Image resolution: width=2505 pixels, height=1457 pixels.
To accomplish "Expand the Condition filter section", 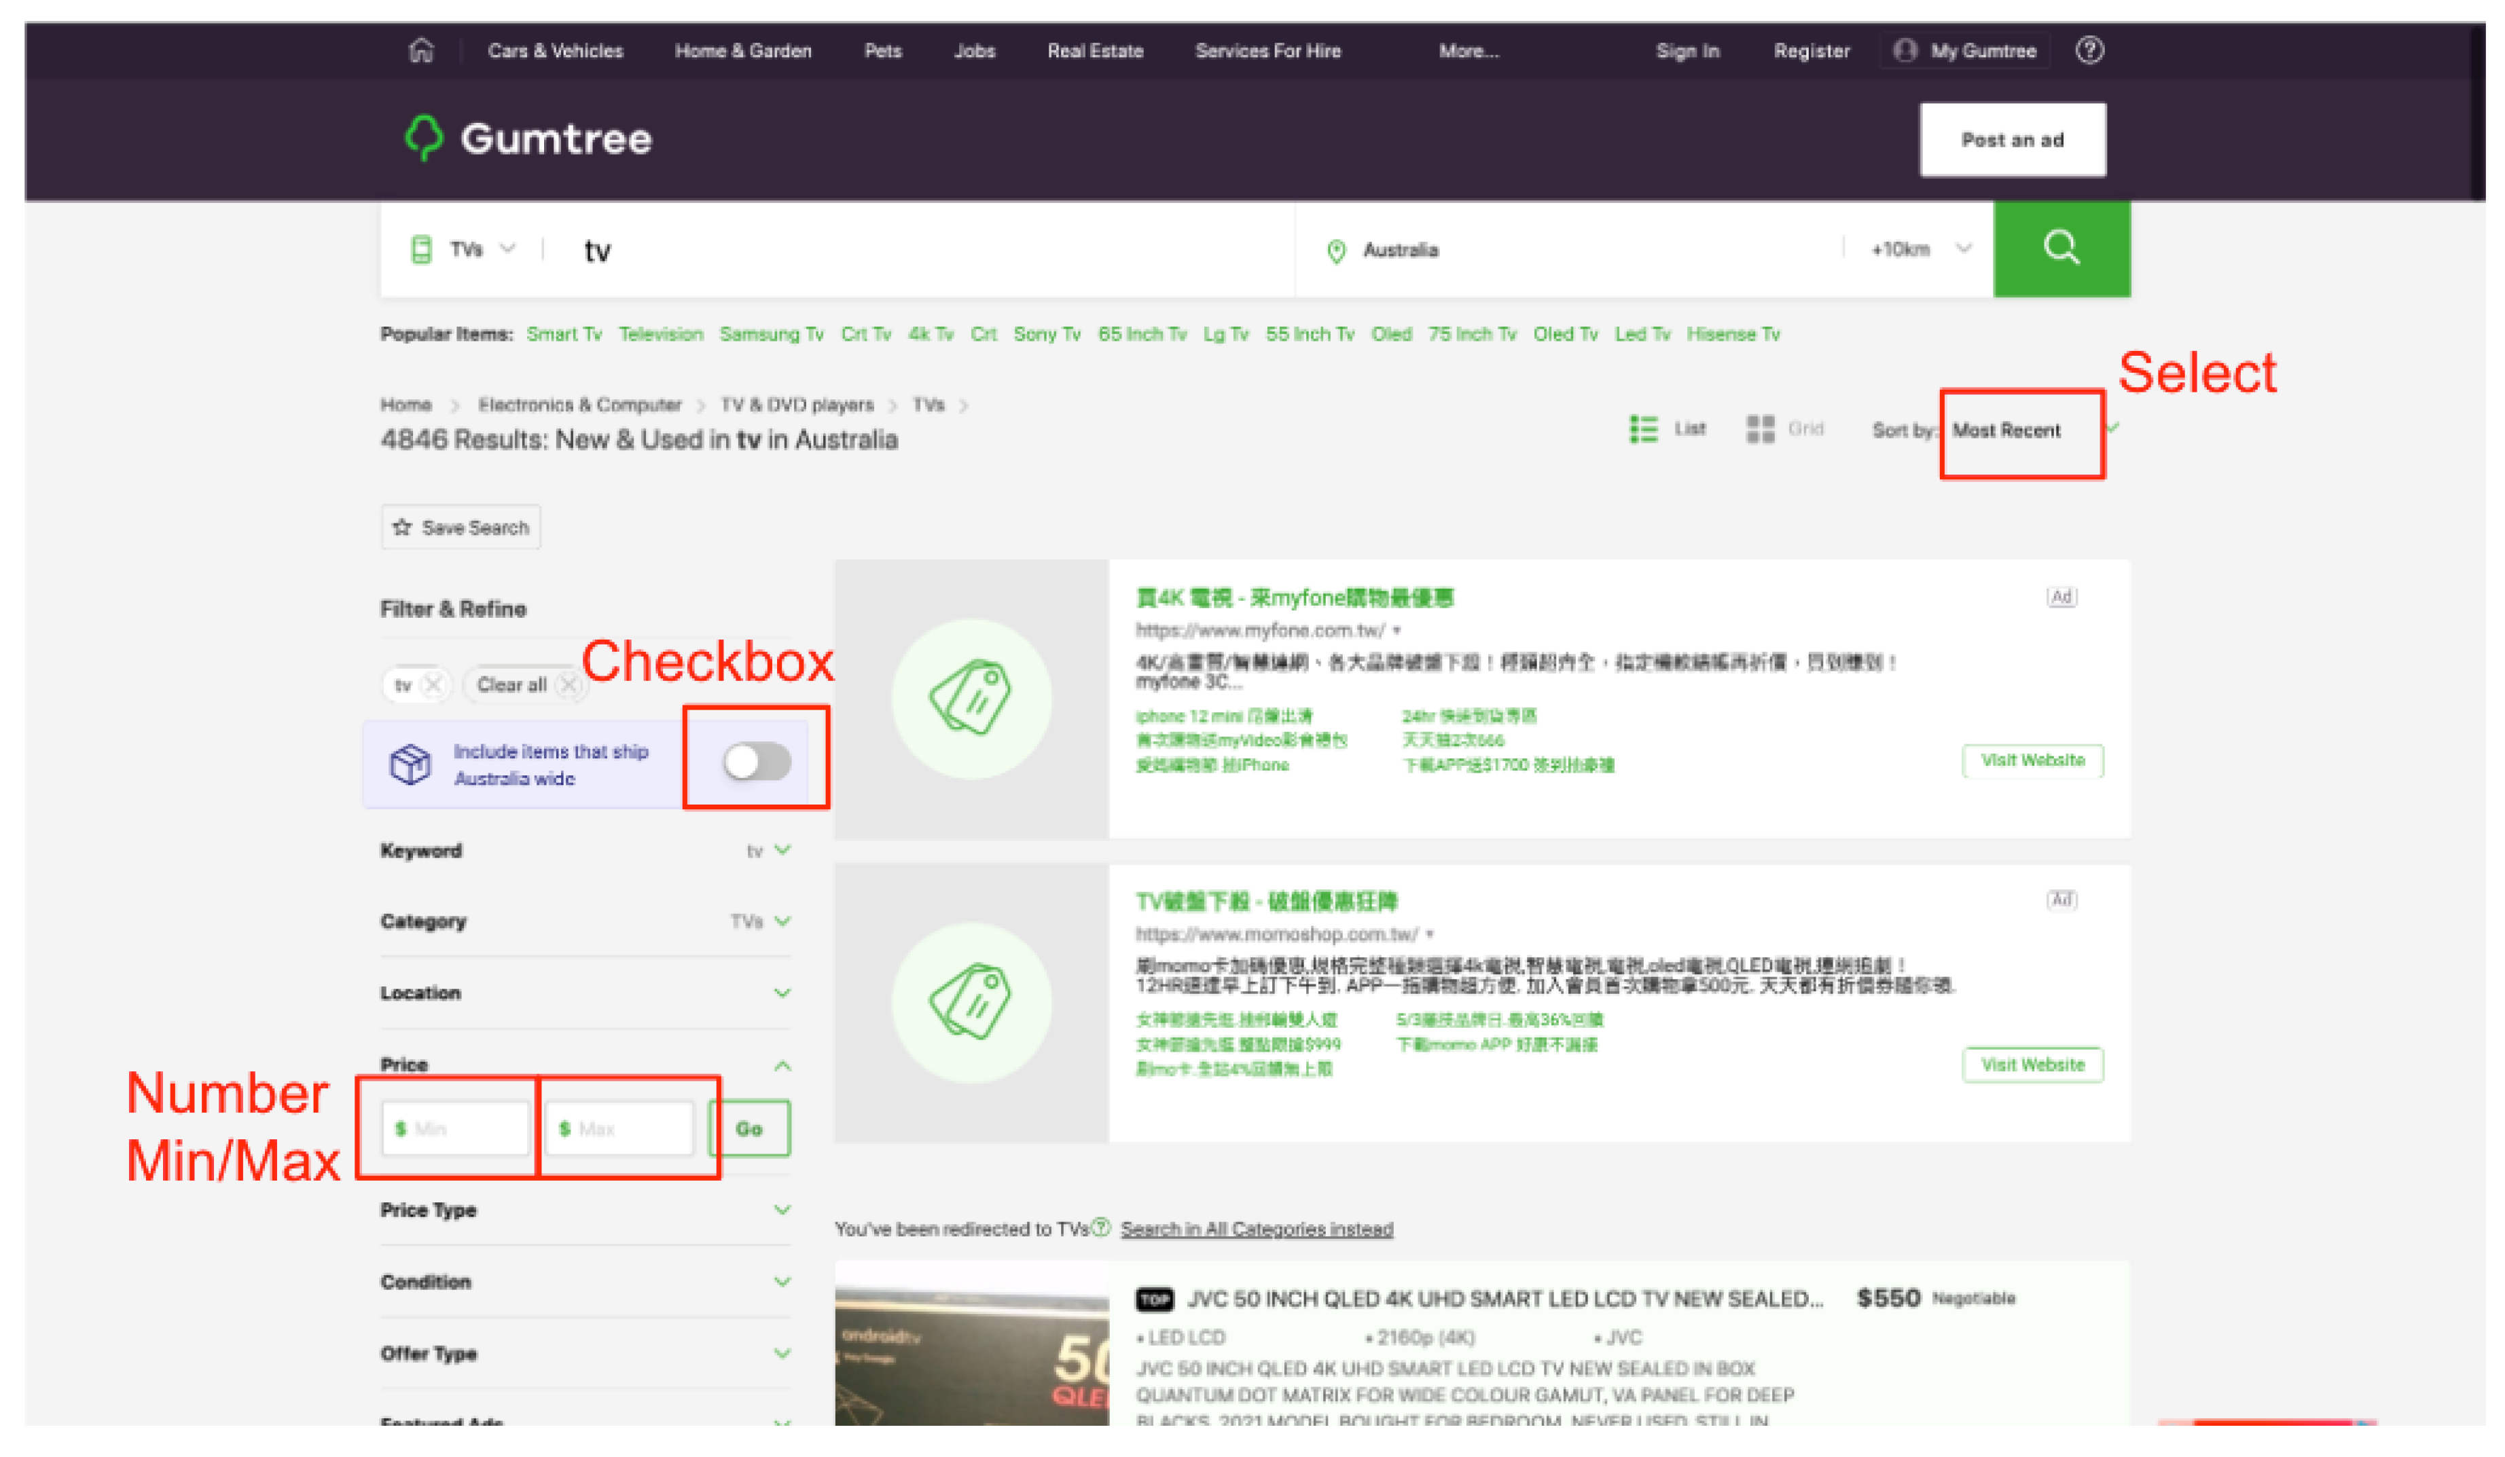I will click(782, 1281).
